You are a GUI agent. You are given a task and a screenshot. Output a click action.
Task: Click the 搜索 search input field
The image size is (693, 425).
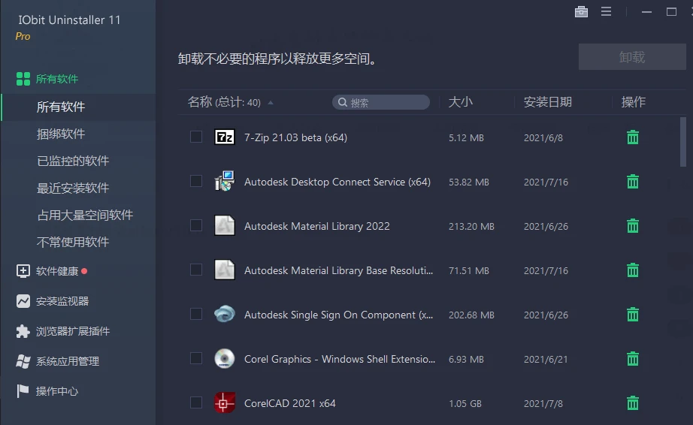coord(381,102)
